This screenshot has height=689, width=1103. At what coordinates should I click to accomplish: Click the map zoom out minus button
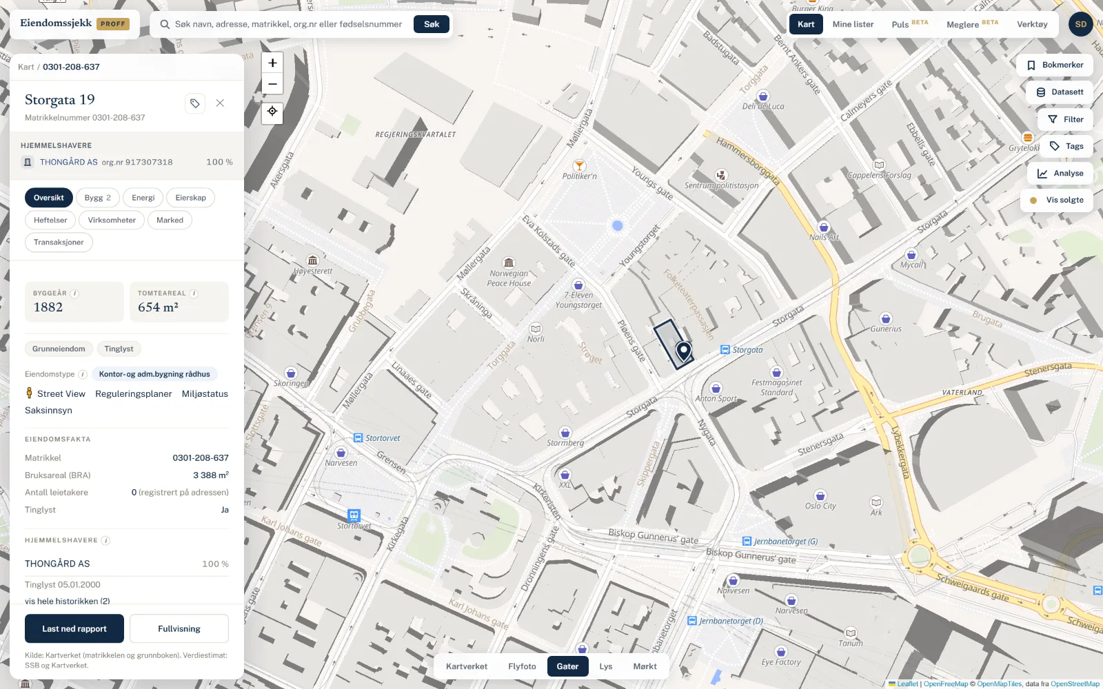[272, 84]
